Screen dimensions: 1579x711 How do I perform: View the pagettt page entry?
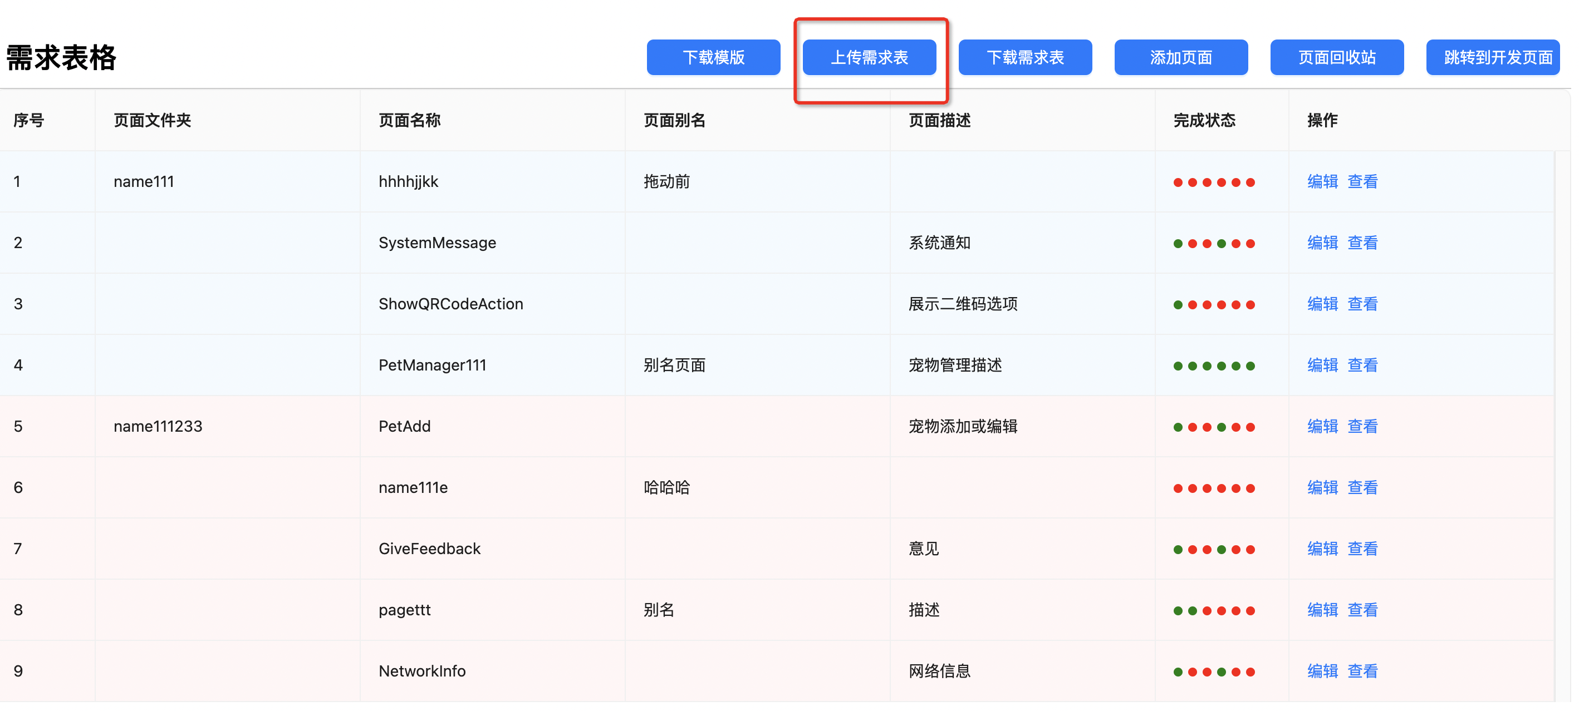click(1362, 610)
